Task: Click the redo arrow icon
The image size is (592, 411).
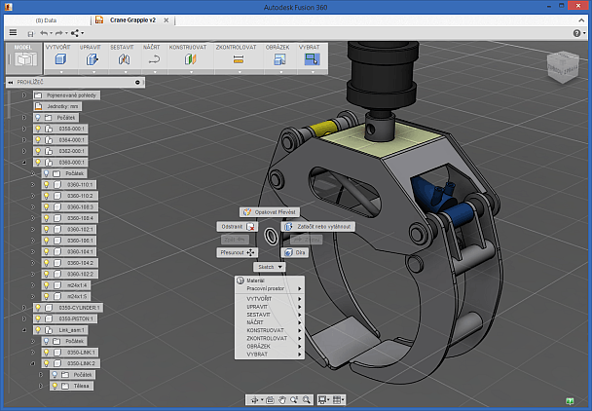Action: (58, 33)
